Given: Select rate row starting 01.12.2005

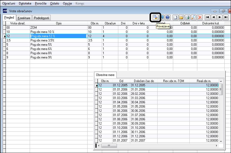Looking at the screenshot, I should click(158, 85).
